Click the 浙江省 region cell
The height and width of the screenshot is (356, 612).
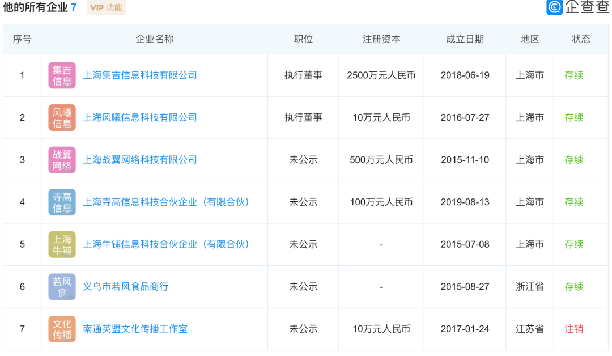(530, 287)
